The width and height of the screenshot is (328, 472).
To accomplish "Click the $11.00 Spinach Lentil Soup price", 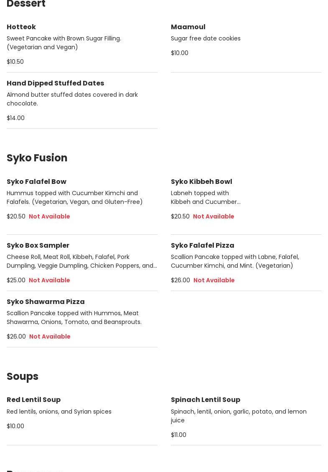I will click(x=178, y=435).
